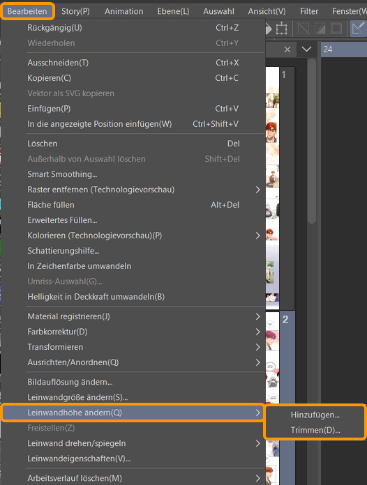
Task: Open Smart Smoothing... dialog
Action: [133, 174]
